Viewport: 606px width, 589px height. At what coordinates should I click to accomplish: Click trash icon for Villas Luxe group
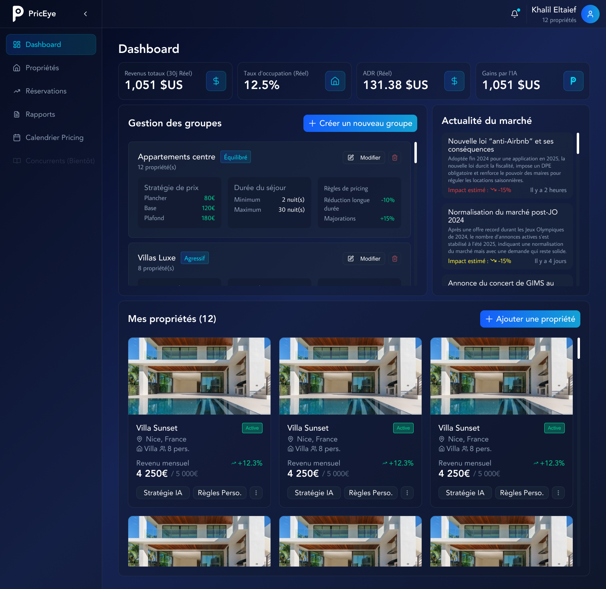click(x=394, y=259)
